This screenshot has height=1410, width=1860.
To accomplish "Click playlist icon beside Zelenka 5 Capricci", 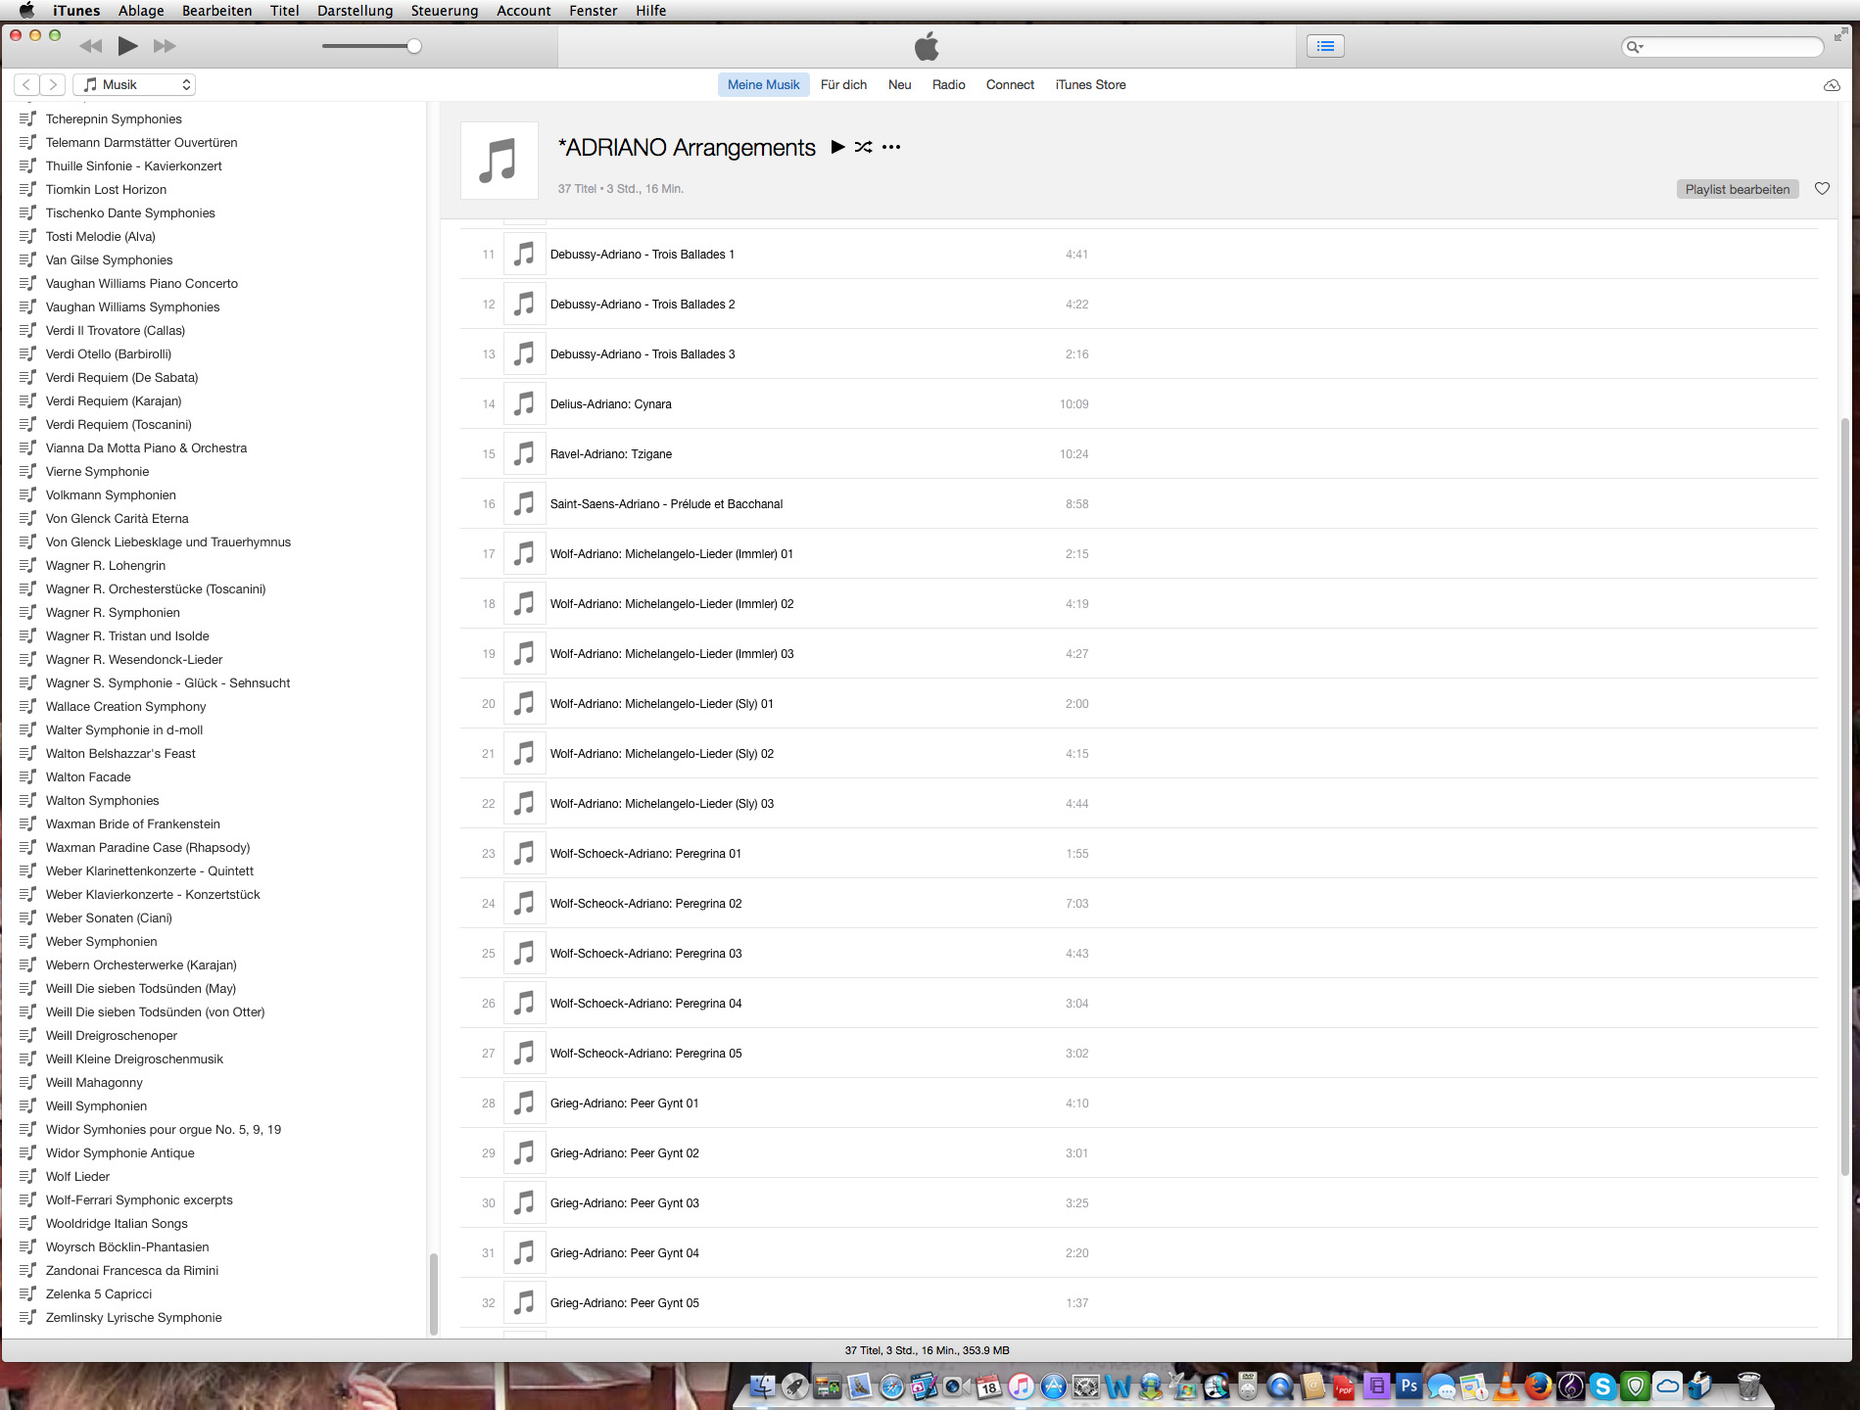I will tap(27, 1293).
